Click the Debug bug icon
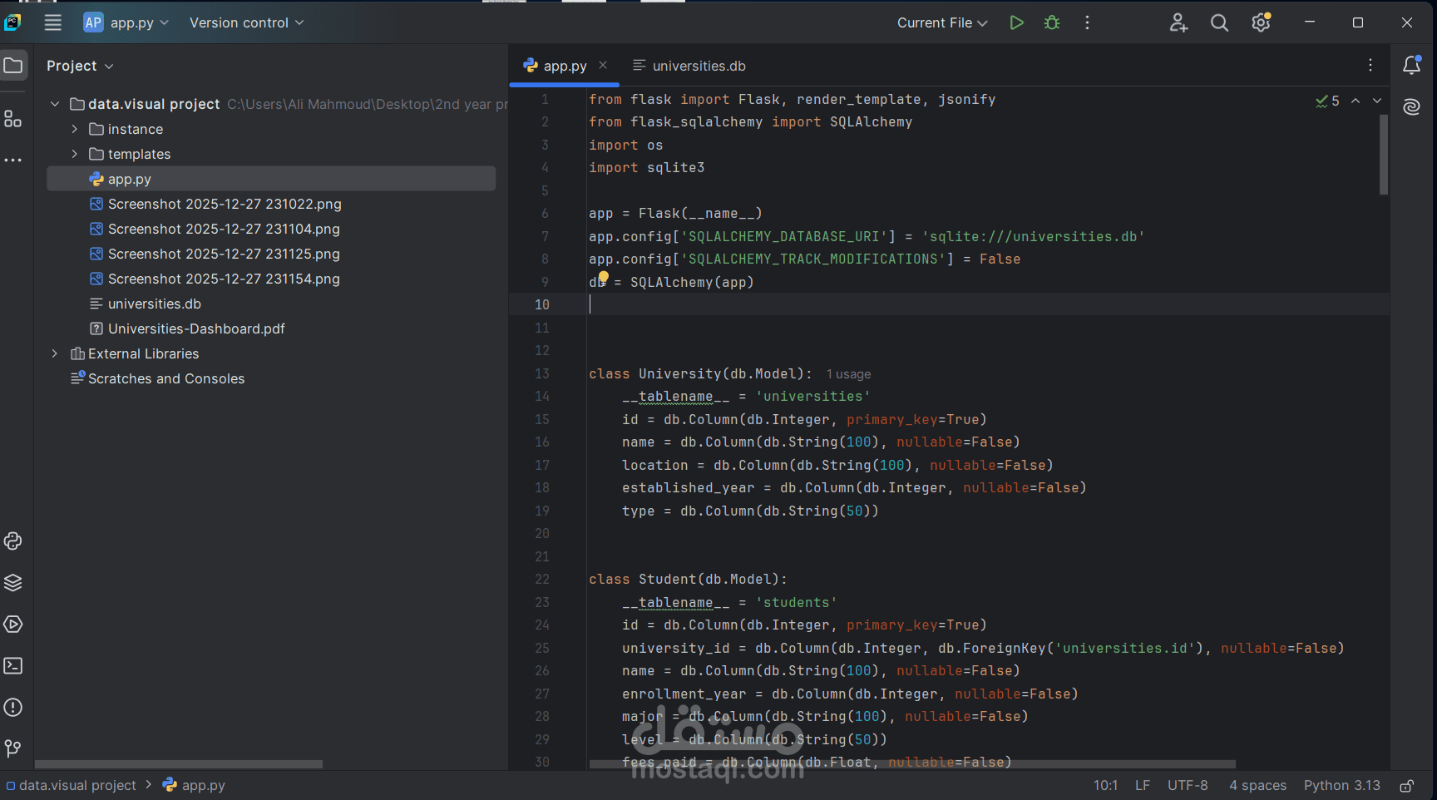The width and height of the screenshot is (1437, 800). coord(1052,22)
